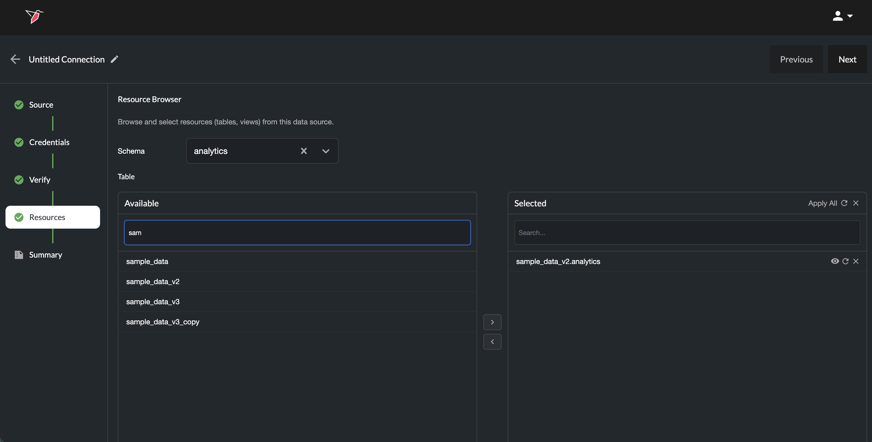Viewport: 872px width, 442px height.
Task: Go to the Source step
Action: 41,105
